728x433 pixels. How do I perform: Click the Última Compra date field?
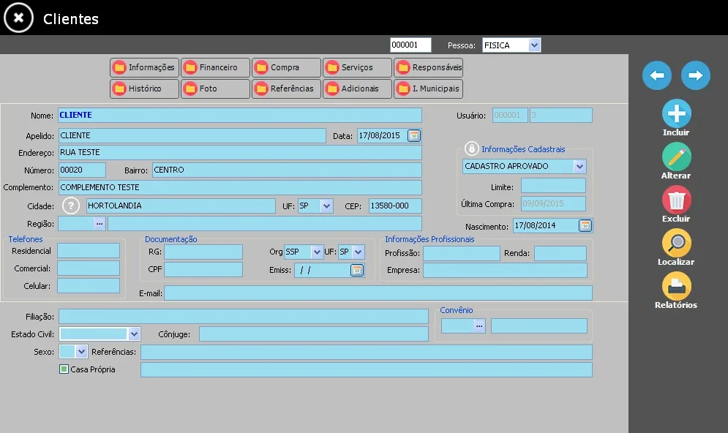coord(553,203)
